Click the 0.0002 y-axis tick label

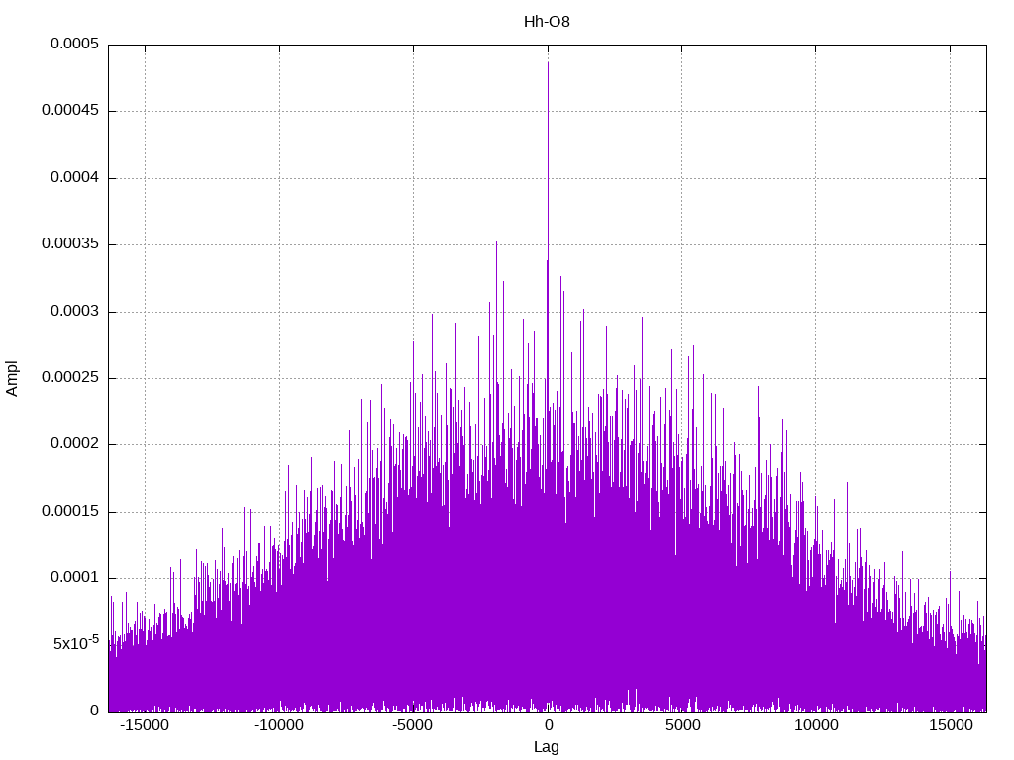pyautogui.click(x=75, y=444)
